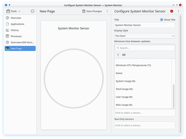The image size is (186, 139).
Task: Open the page kebab menu next to Save Changes
Action: point(107,11)
